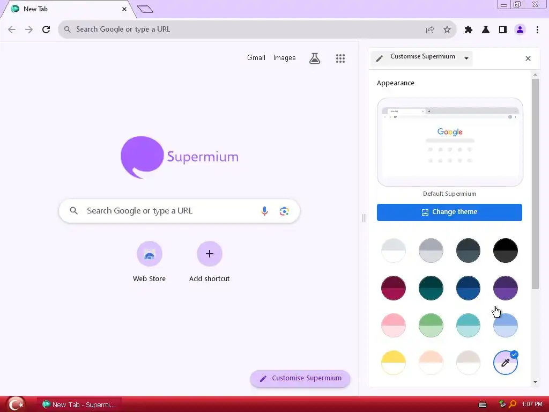This screenshot has width=549, height=412.
Task: Select the pink color theme
Action: (x=394, y=325)
